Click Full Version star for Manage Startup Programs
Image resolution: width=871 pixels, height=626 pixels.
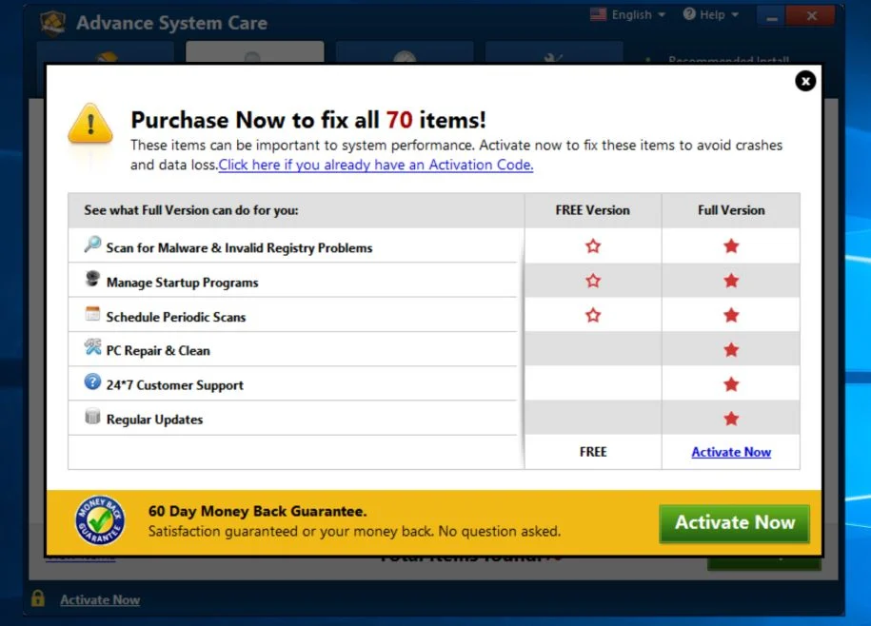coord(731,281)
